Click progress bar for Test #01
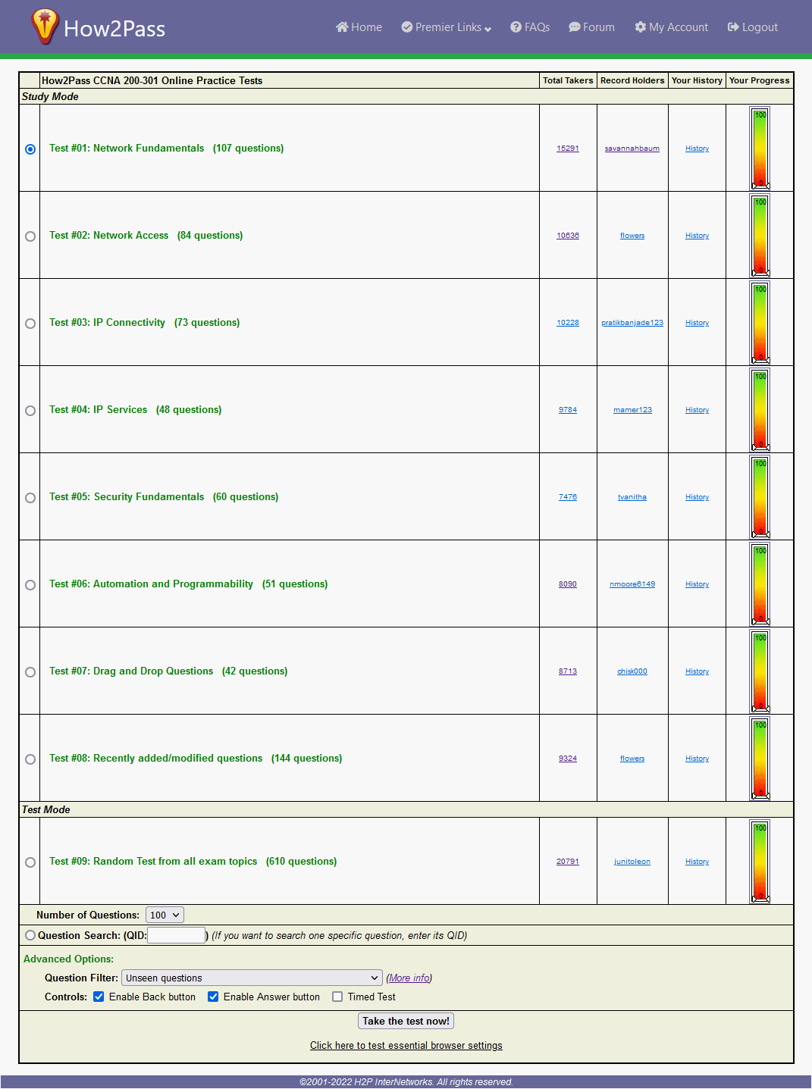 click(760, 148)
